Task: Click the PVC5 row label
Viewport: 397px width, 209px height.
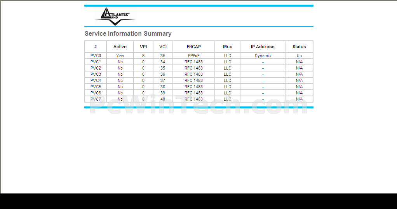Action: click(x=96, y=87)
